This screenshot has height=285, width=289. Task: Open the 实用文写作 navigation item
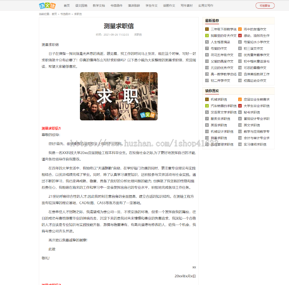[206, 6]
